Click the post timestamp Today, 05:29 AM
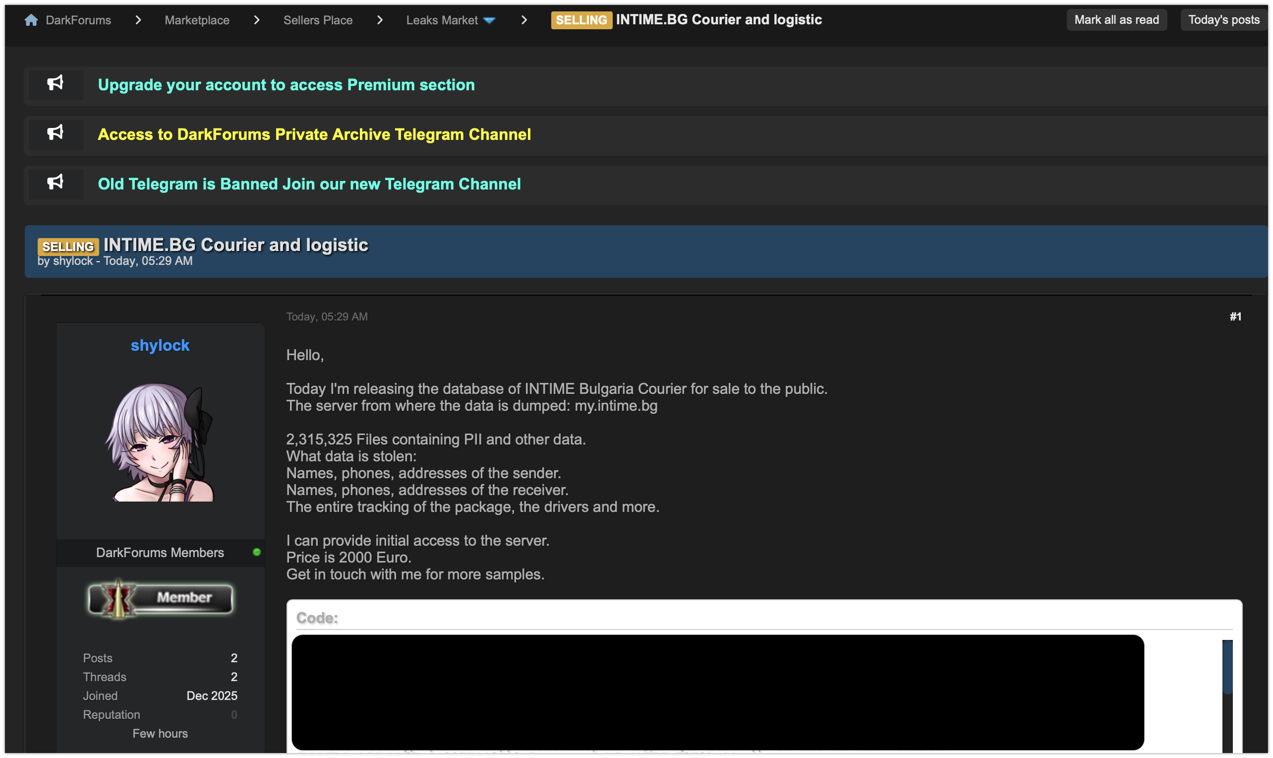Screen dimensions: 1273x758 pyautogui.click(x=327, y=316)
